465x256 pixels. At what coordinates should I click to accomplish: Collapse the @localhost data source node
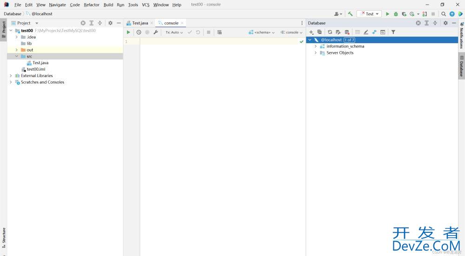pos(310,39)
